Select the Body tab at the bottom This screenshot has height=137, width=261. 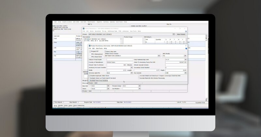[55, 106]
